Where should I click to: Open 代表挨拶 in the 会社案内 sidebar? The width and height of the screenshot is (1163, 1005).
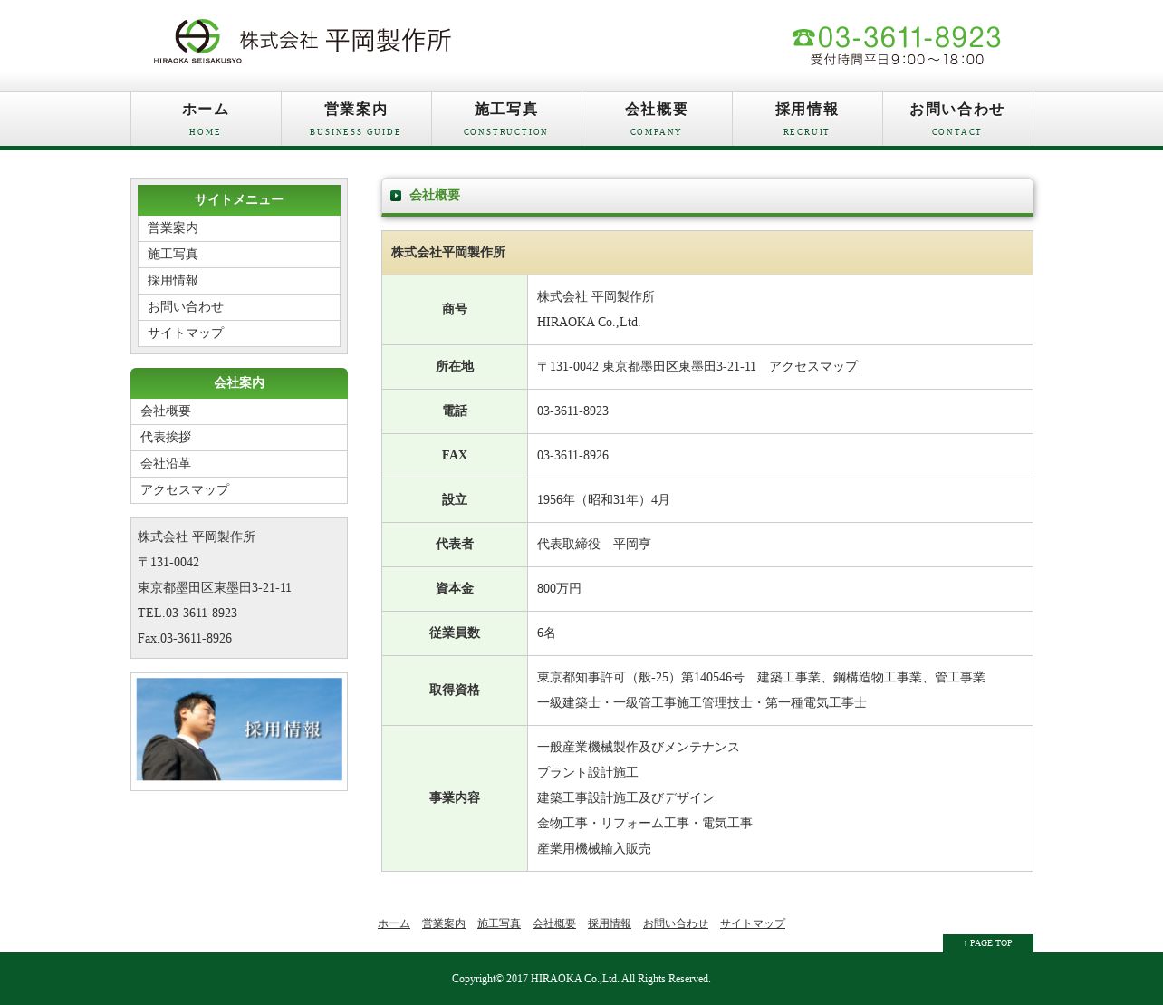239,438
